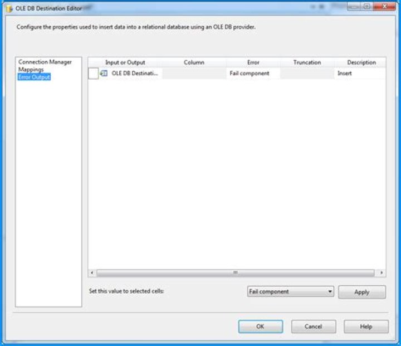Open the Connection Manager page
Viewport: 401px width, 346px height.
45,62
